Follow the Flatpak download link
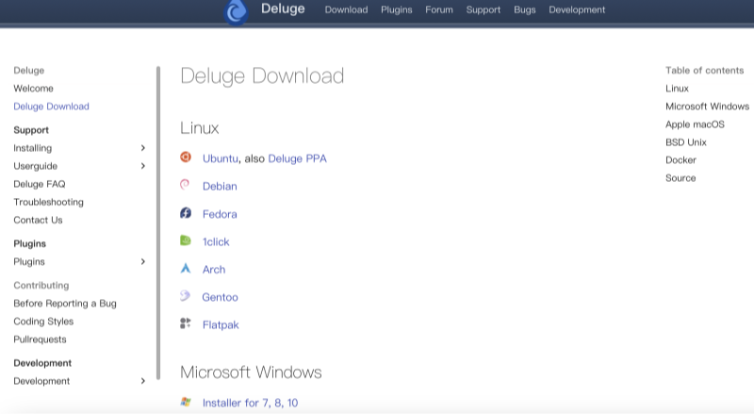This screenshot has width=754, height=414. point(221,325)
